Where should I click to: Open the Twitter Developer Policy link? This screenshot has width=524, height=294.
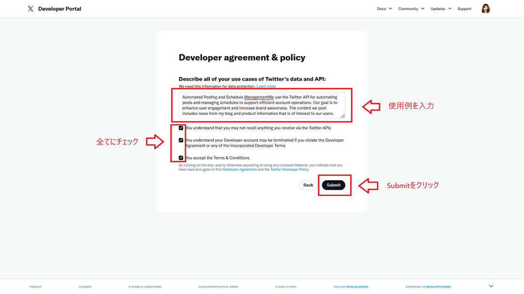(x=290, y=169)
